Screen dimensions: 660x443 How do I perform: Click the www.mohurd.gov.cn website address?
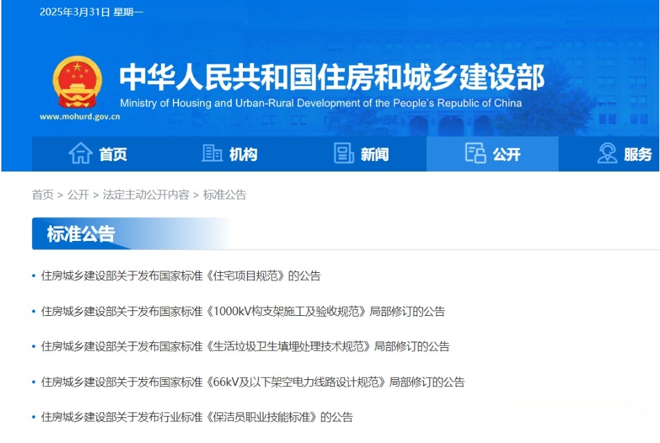click(x=79, y=117)
